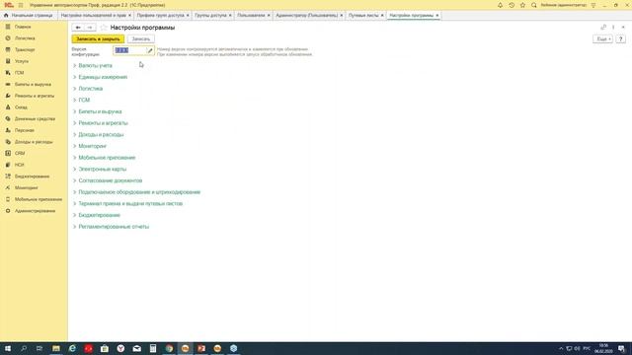
Task: Expand the Бюджетирование settings group
Action: [99, 215]
